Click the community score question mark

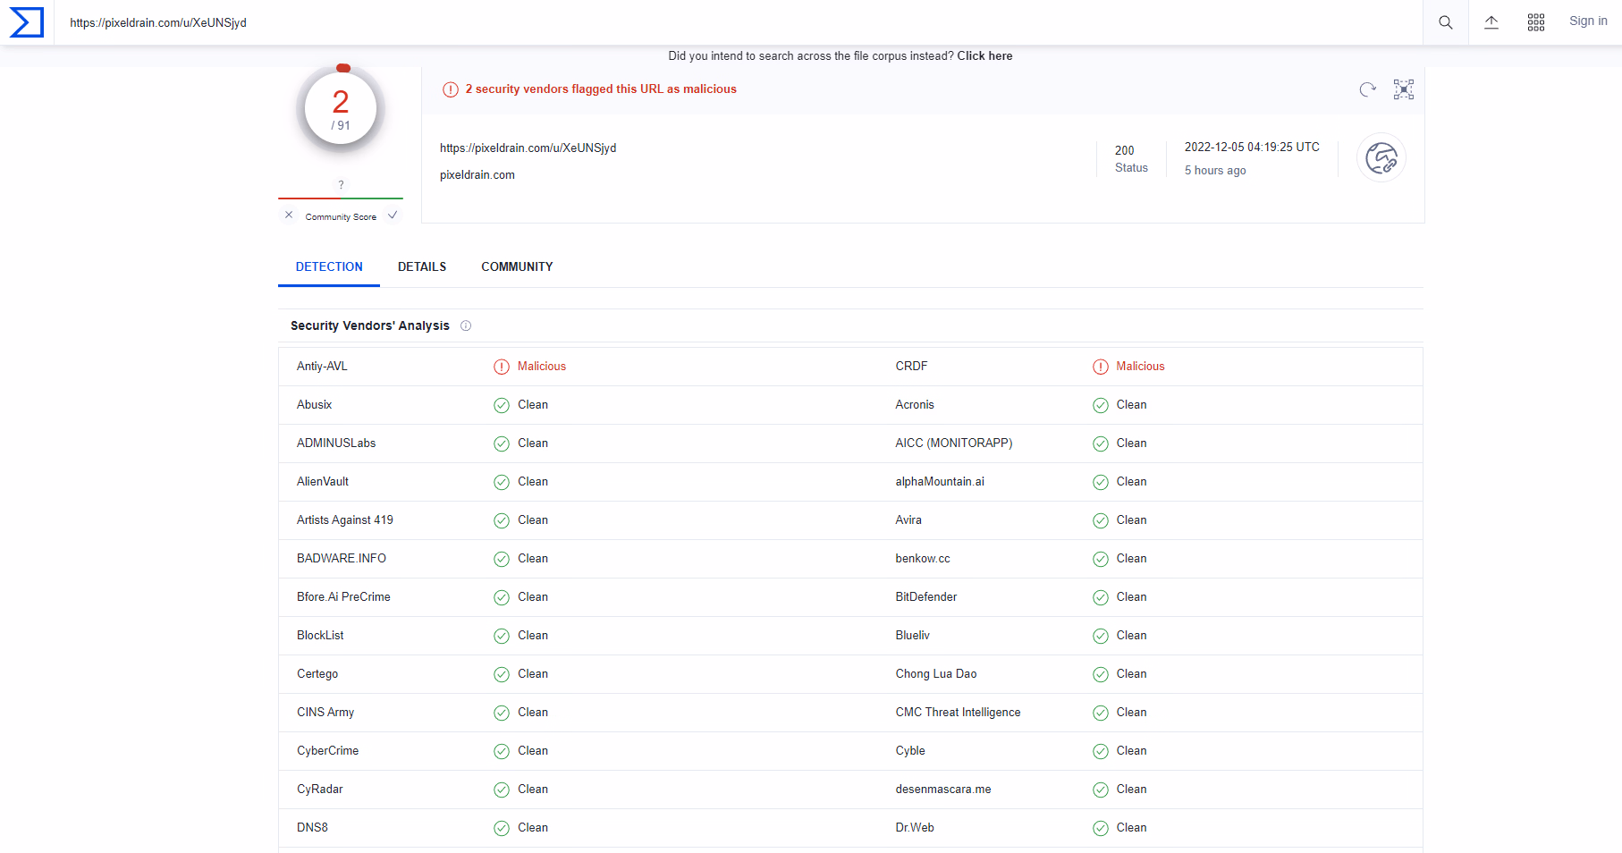pyautogui.click(x=341, y=185)
